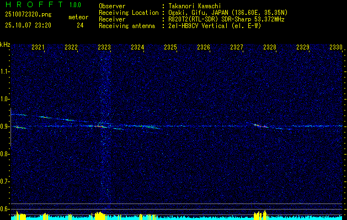Click the kHz axis unit label

tap(5, 45)
